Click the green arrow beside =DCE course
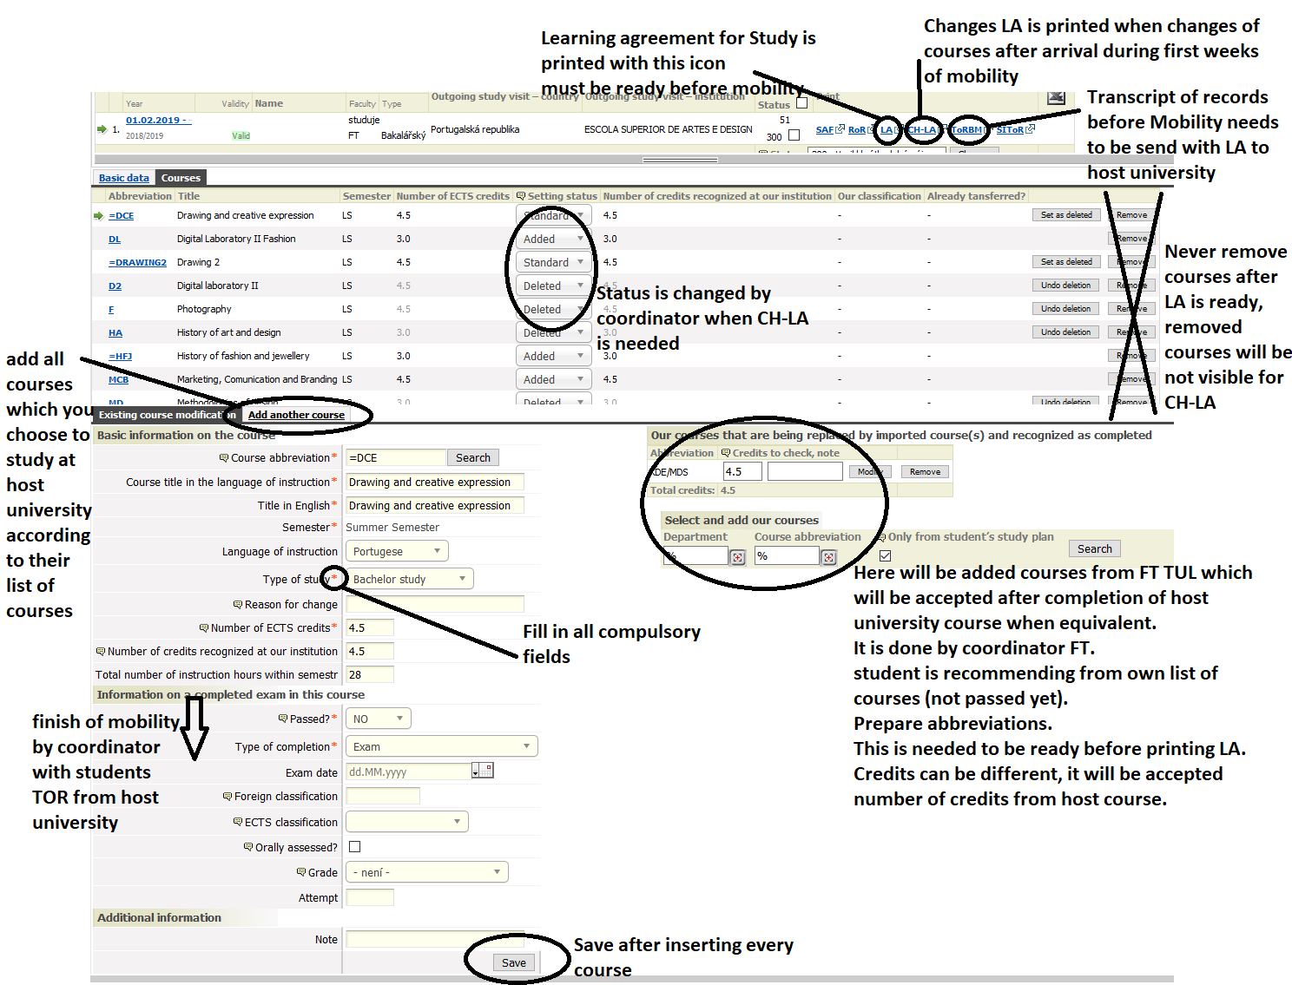 tap(99, 215)
